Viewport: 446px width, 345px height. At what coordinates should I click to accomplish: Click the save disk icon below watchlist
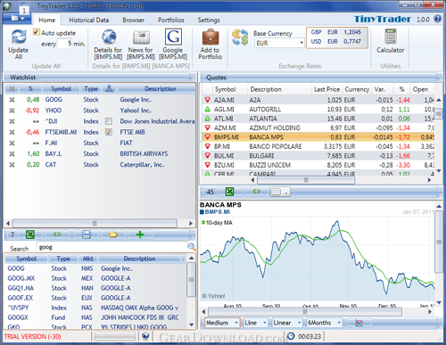(x=87, y=234)
